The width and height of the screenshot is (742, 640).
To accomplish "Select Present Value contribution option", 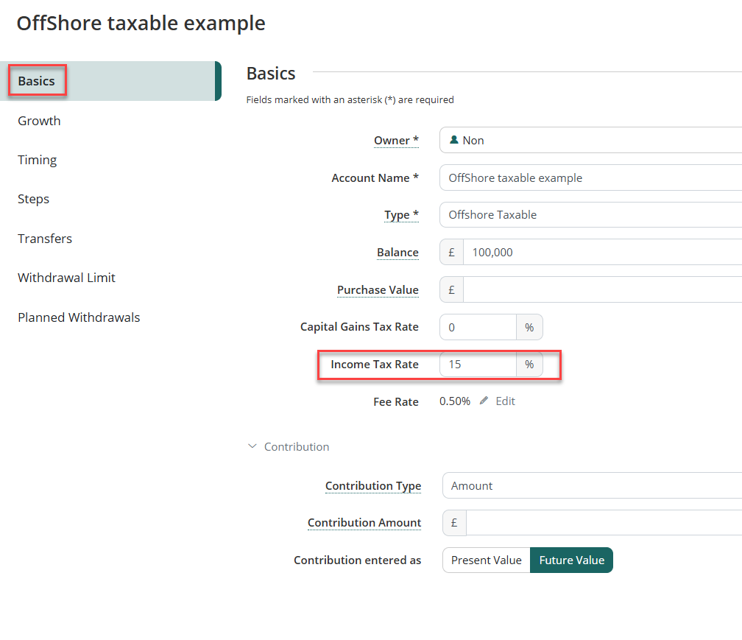I will tap(486, 560).
